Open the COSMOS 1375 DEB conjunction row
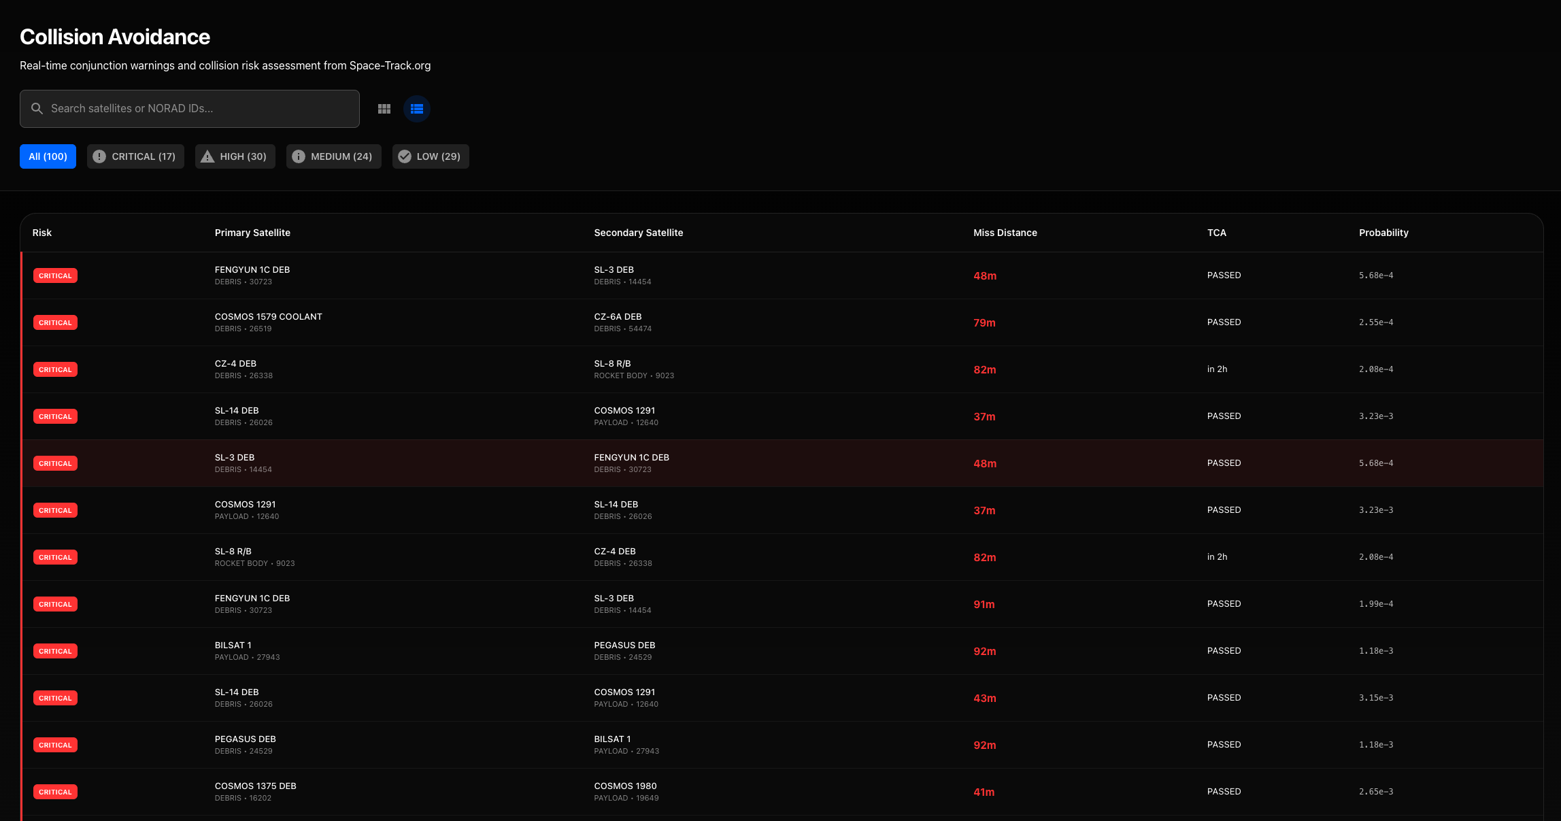1561x821 pixels. pos(255,786)
